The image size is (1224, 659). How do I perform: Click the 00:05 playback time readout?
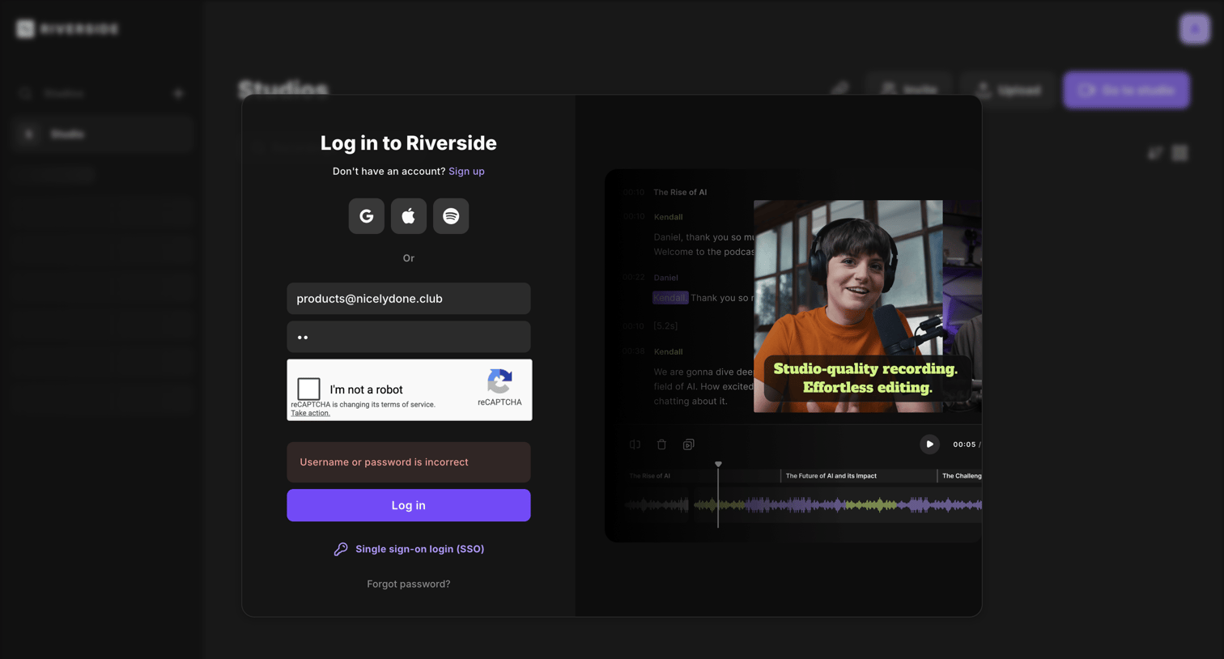pos(964,444)
